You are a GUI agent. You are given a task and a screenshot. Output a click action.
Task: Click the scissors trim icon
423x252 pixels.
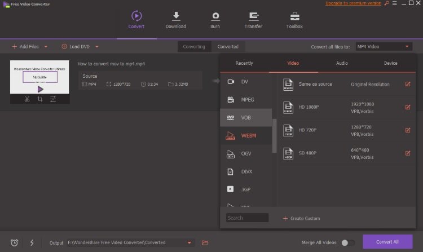27,99
